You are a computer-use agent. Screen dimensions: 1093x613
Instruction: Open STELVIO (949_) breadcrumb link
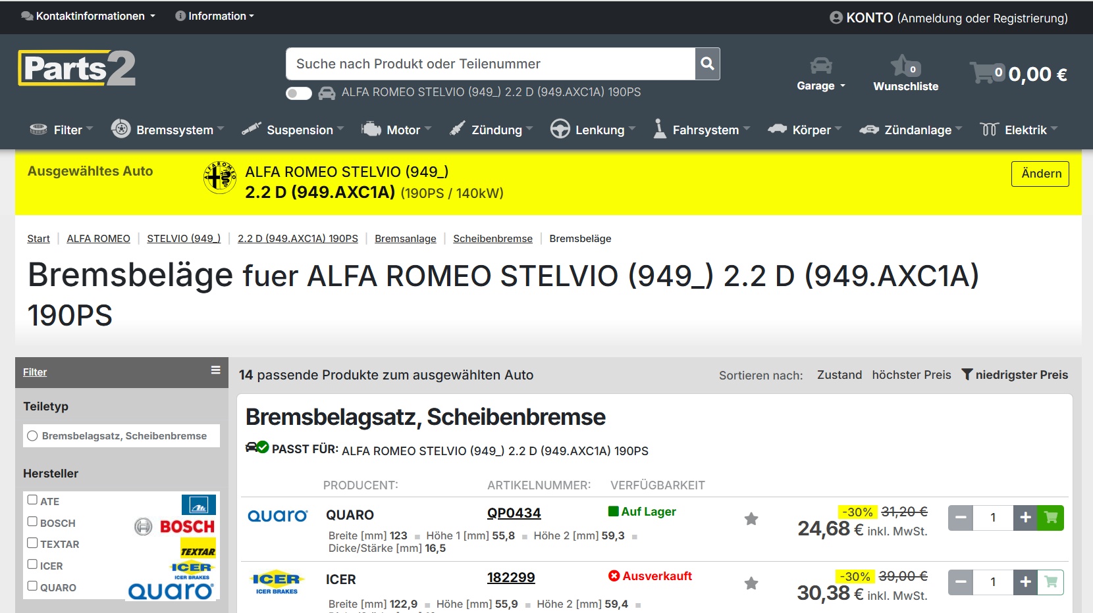pyautogui.click(x=184, y=239)
